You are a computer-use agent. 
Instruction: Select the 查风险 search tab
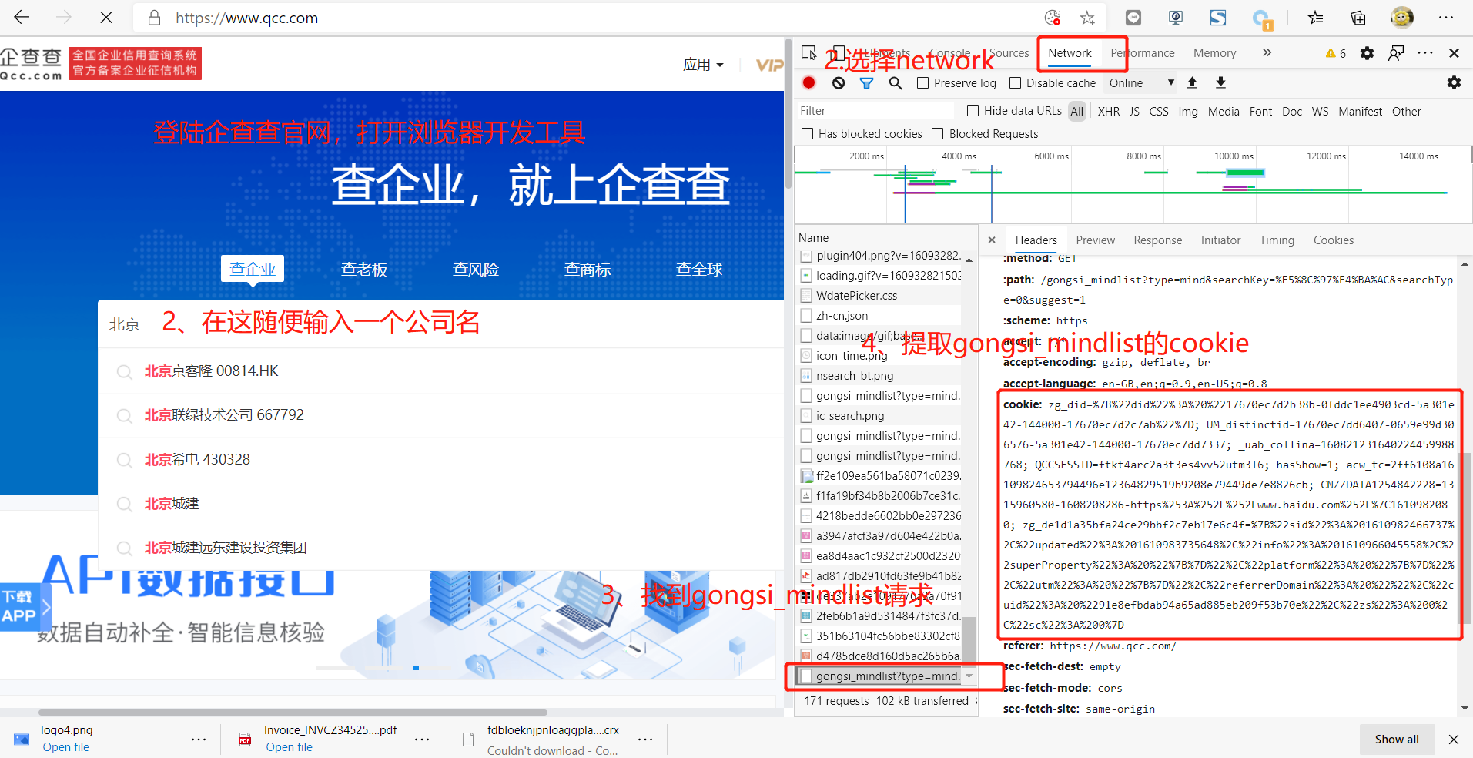[x=476, y=269]
